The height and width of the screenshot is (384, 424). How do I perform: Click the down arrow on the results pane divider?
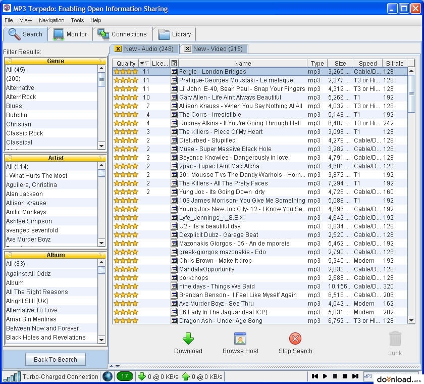(117, 366)
